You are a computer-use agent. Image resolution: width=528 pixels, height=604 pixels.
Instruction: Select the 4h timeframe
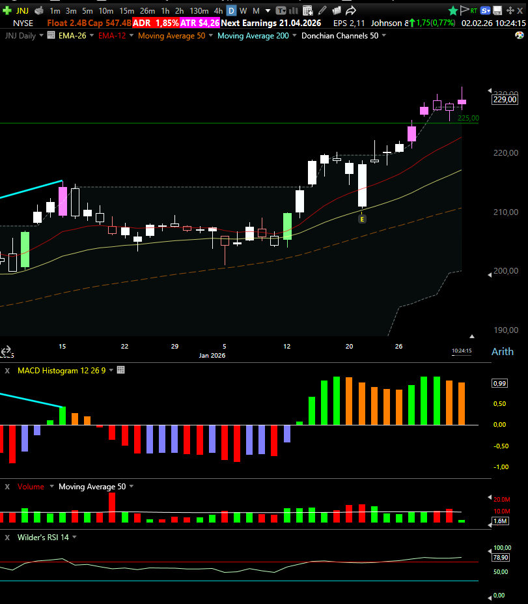(x=218, y=11)
